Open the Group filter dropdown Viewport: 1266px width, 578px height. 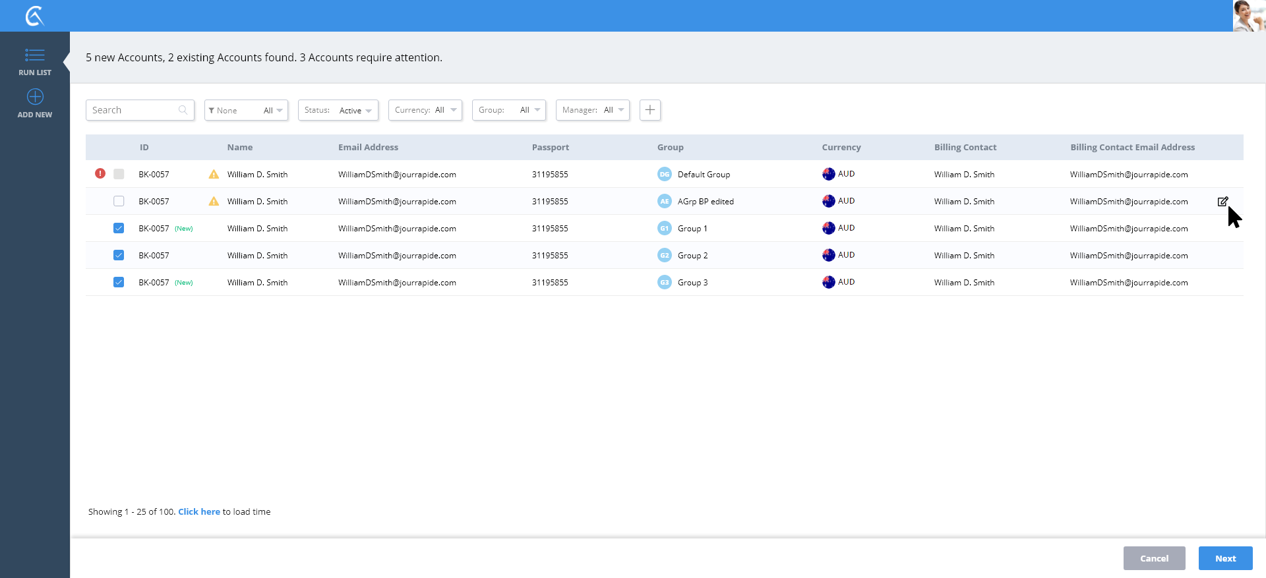pyautogui.click(x=509, y=110)
